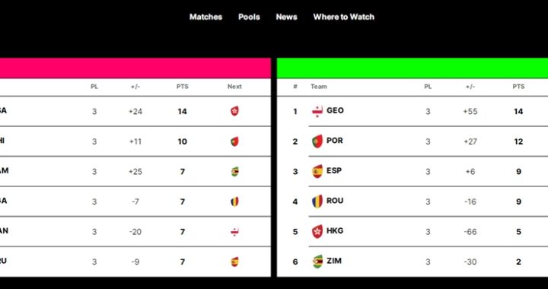Image resolution: width=548 pixels, height=289 pixels.
Task: Click the Spain next-opponent icon in the -9 row
Action: click(x=234, y=262)
